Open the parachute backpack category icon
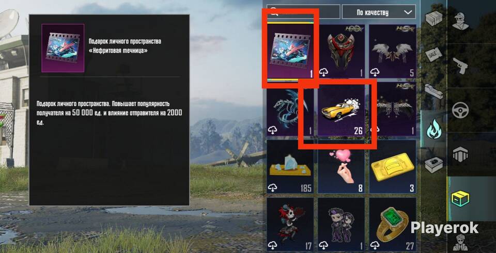The height and width of the screenshot is (253, 496). click(460, 155)
